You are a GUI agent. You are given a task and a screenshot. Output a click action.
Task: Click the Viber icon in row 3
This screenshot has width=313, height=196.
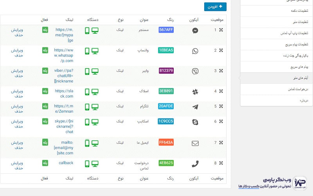pyautogui.click(x=195, y=71)
